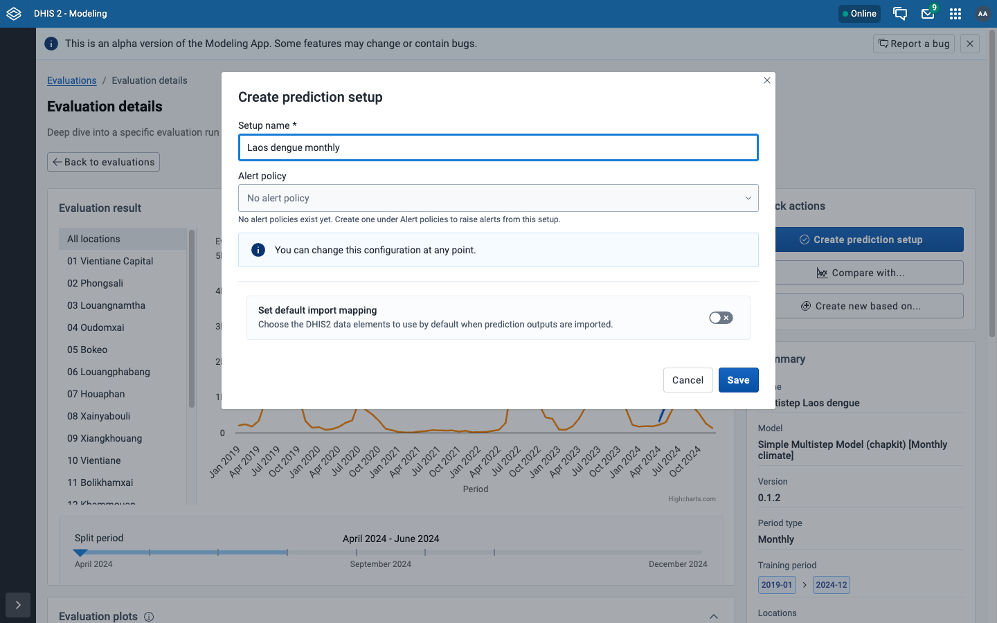Click Back to evaluations button
The image size is (997, 623).
tap(103, 162)
